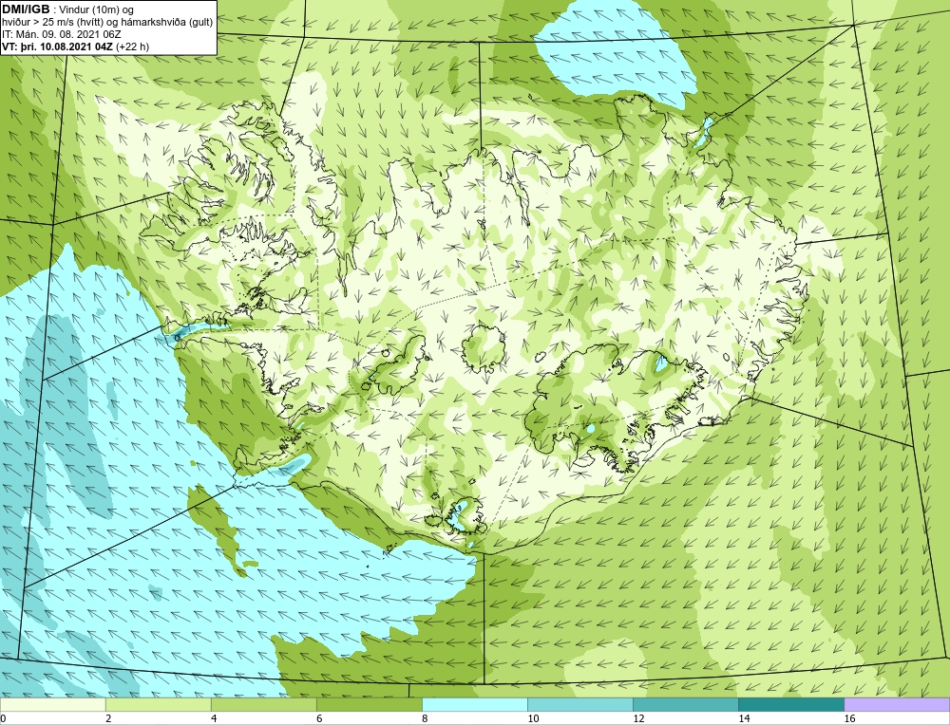Screen dimensions: 950x725
Task: Click the light green 2–4 m/s legend swatch
Action: [x=158, y=704]
